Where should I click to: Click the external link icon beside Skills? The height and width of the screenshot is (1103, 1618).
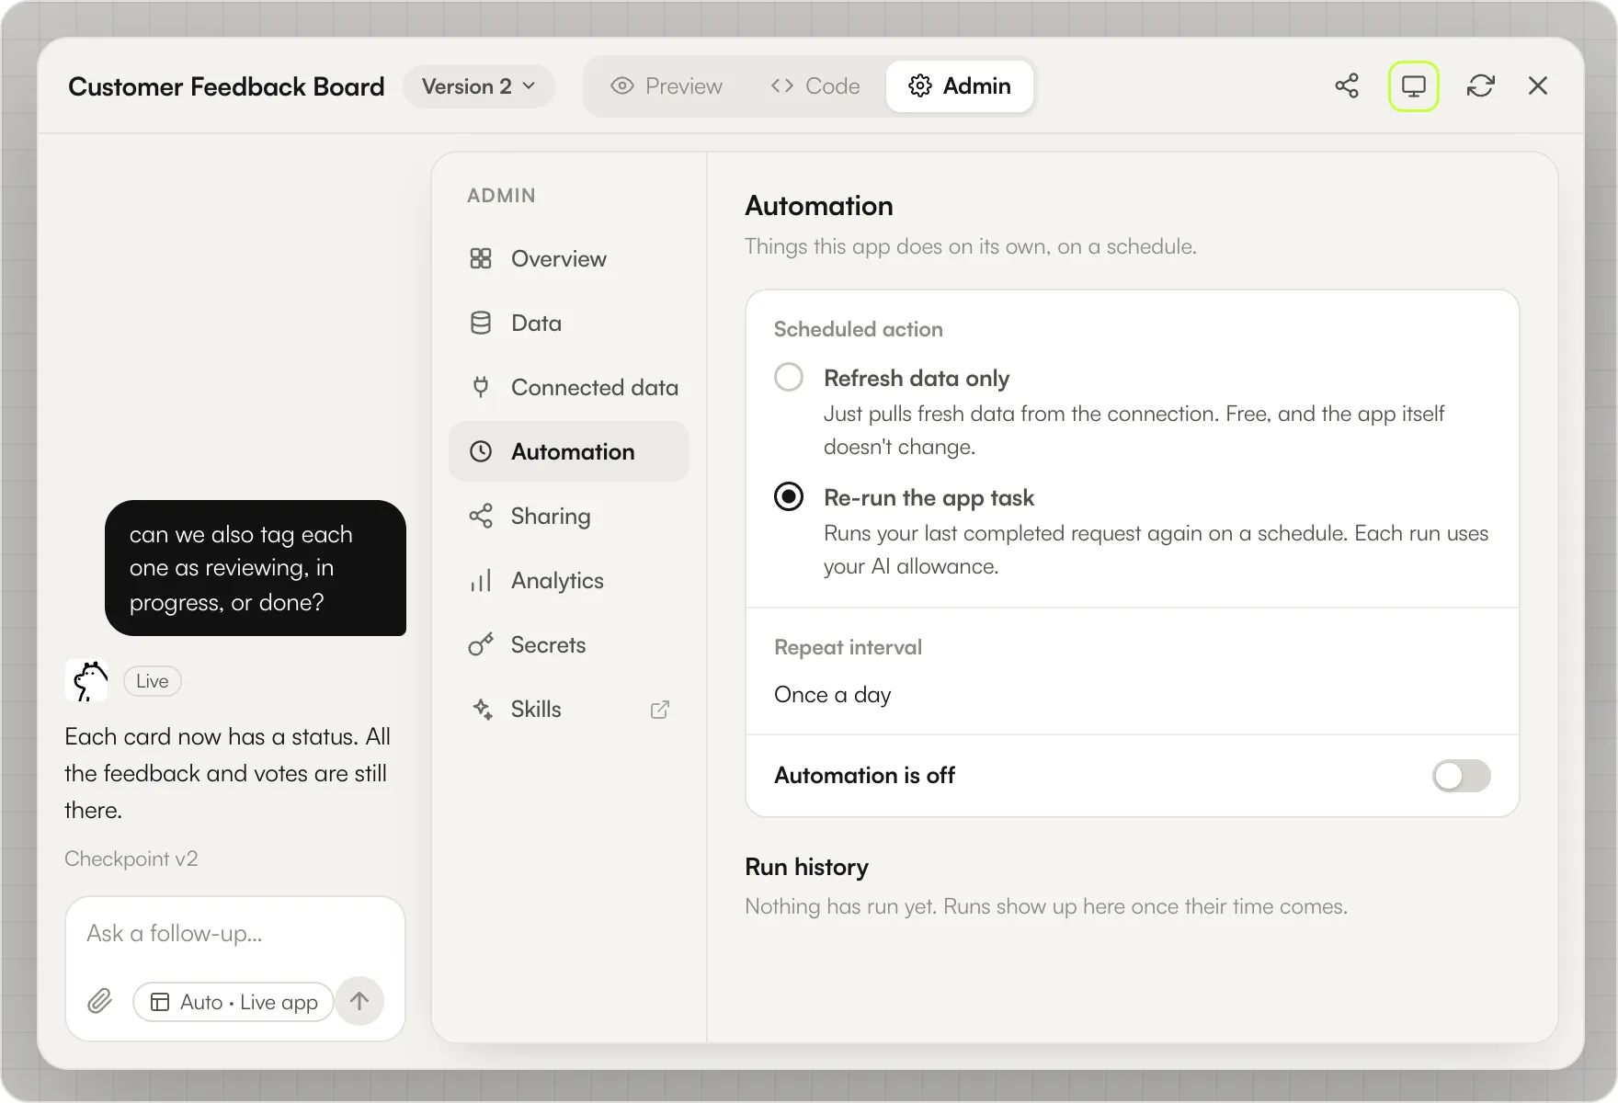pyautogui.click(x=660, y=710)
